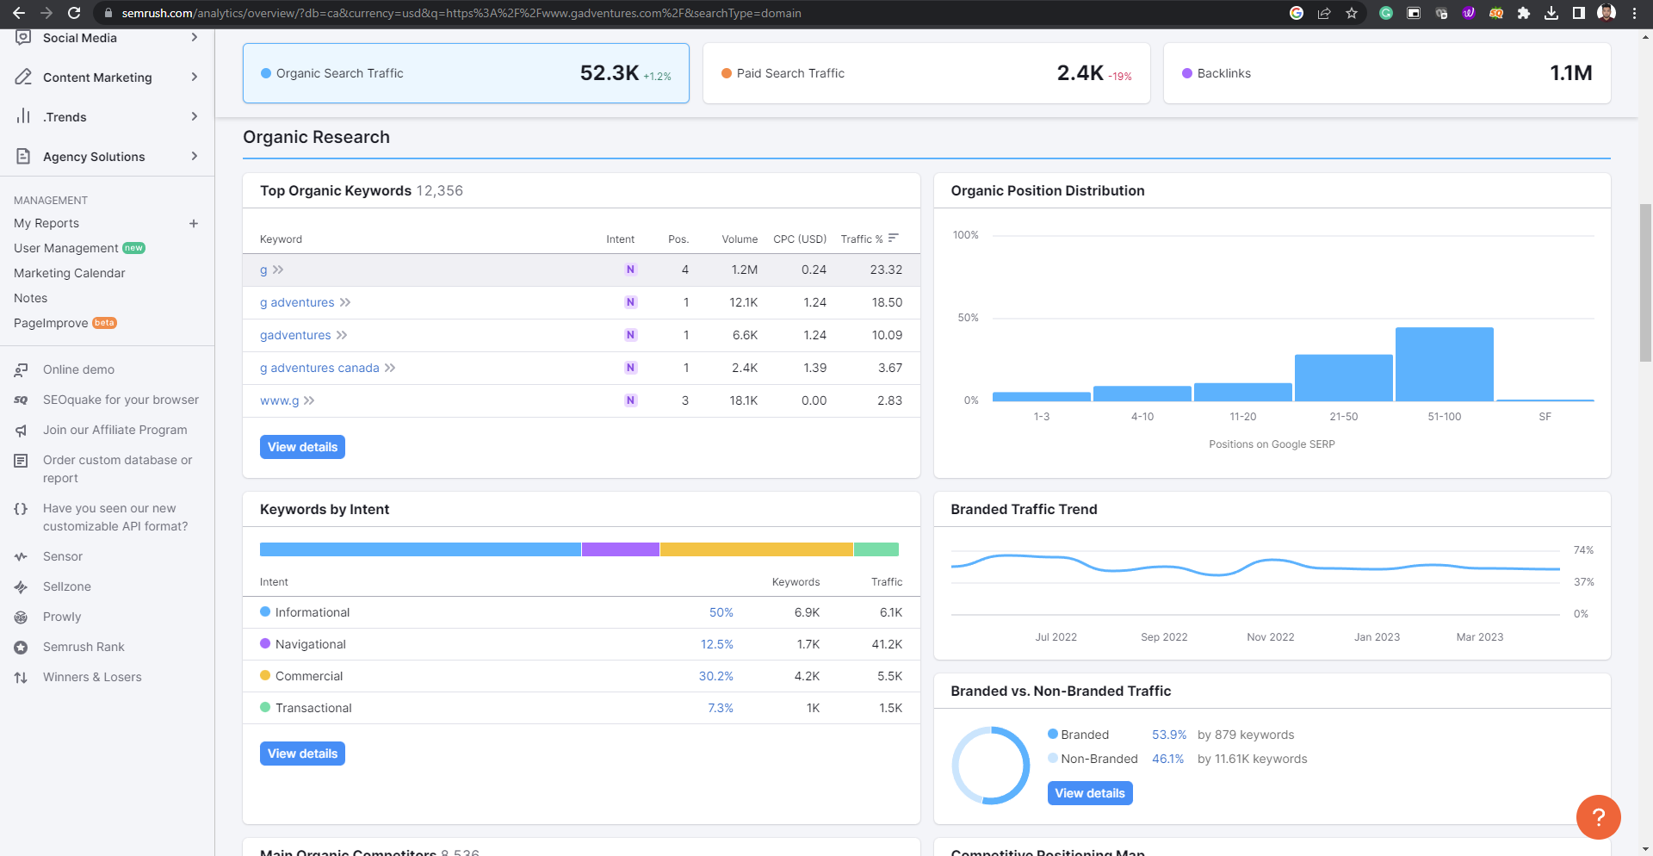Click the Non-Branded 46.1% link

(1168, 759)
